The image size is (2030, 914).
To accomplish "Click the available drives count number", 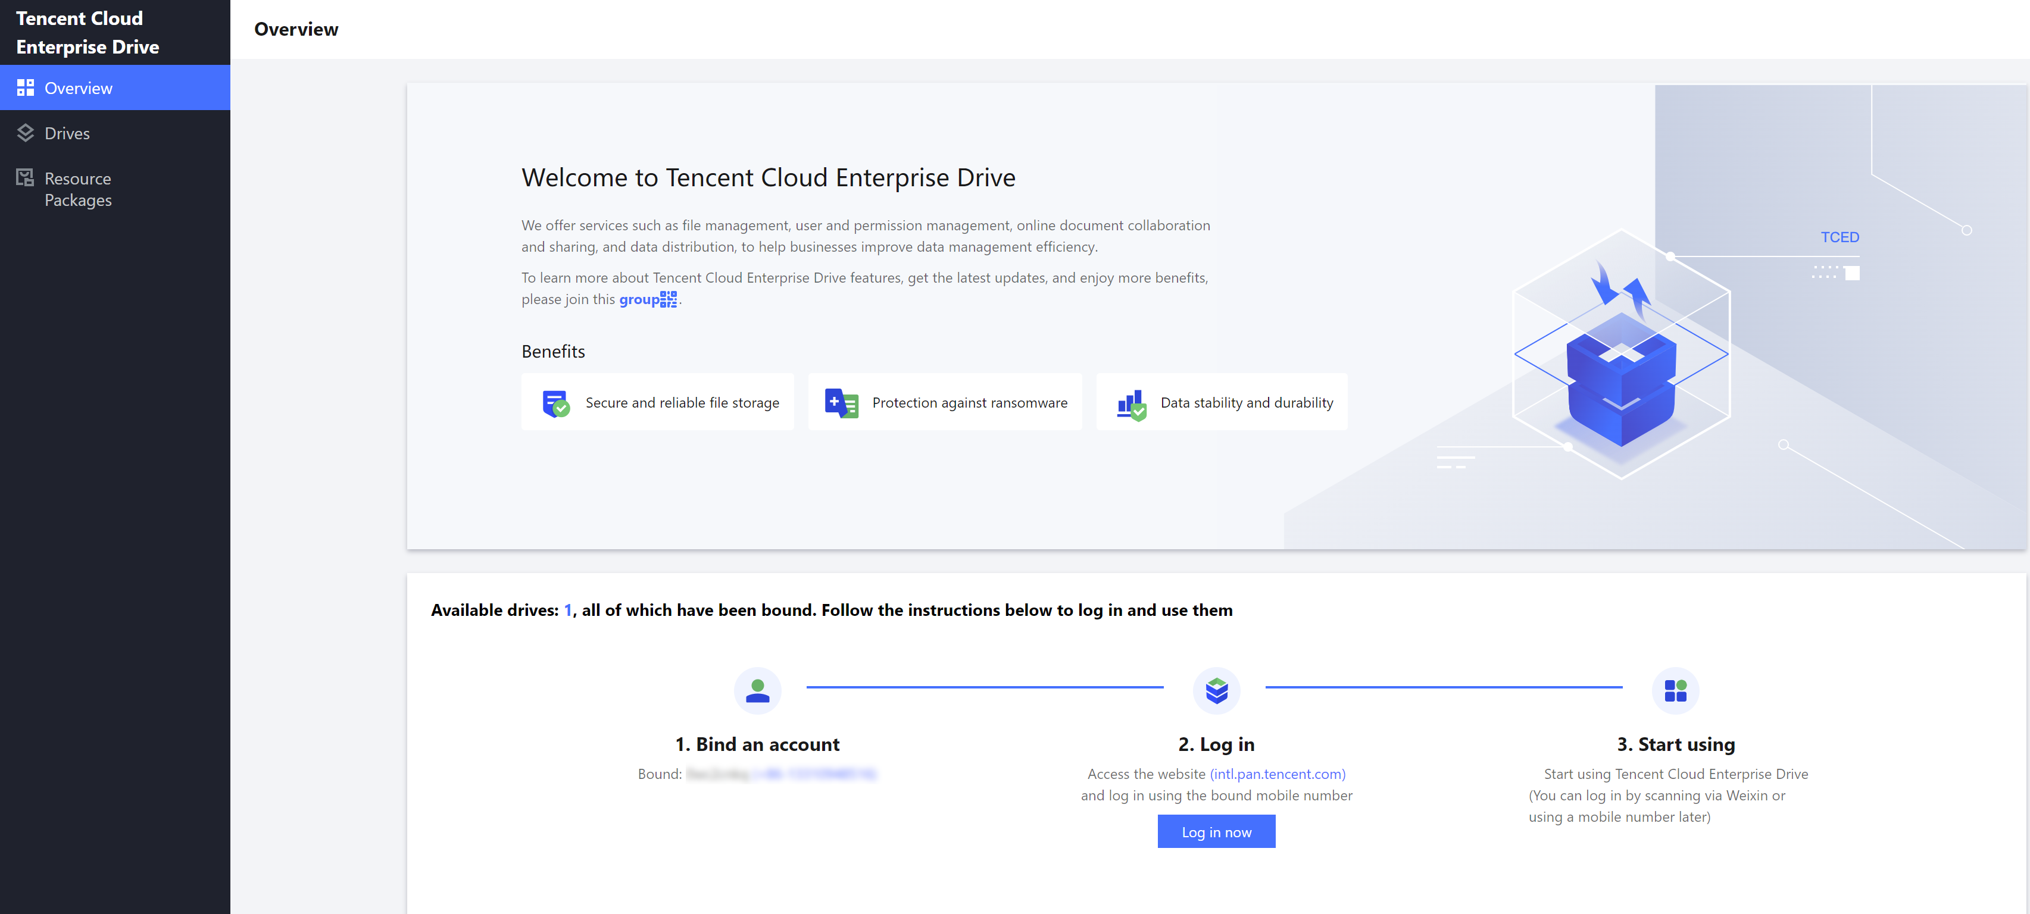I will coord(567,610).
